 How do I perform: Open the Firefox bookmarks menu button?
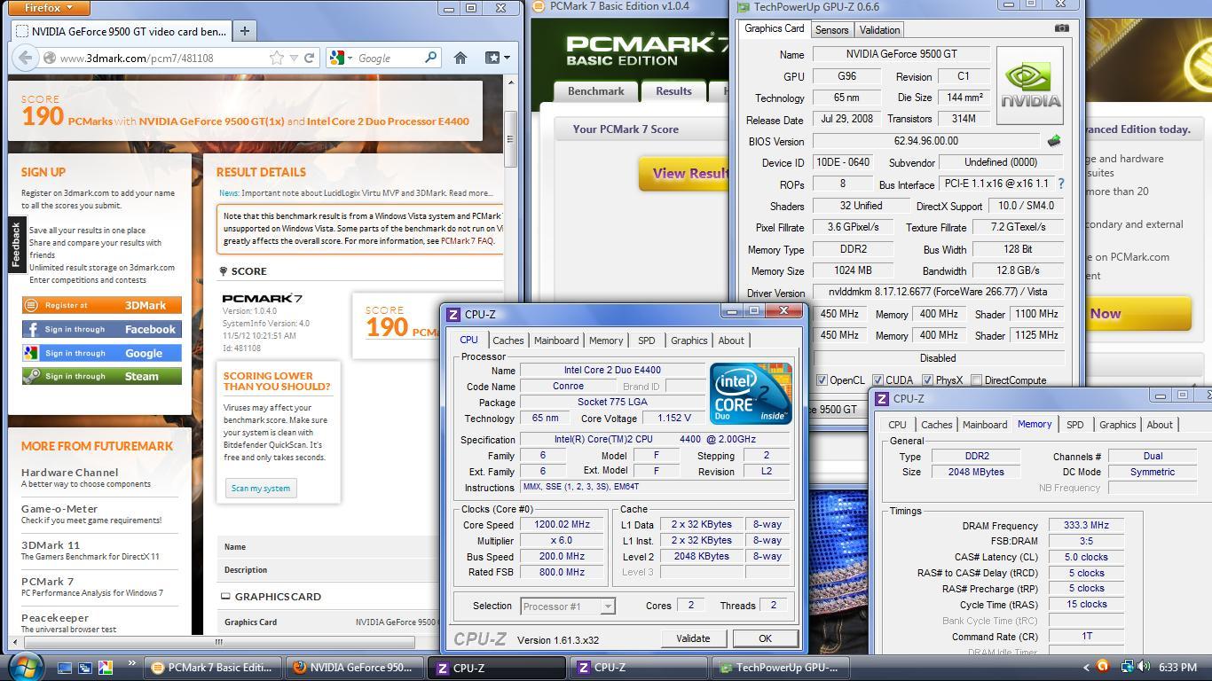(x=497, y=58)
